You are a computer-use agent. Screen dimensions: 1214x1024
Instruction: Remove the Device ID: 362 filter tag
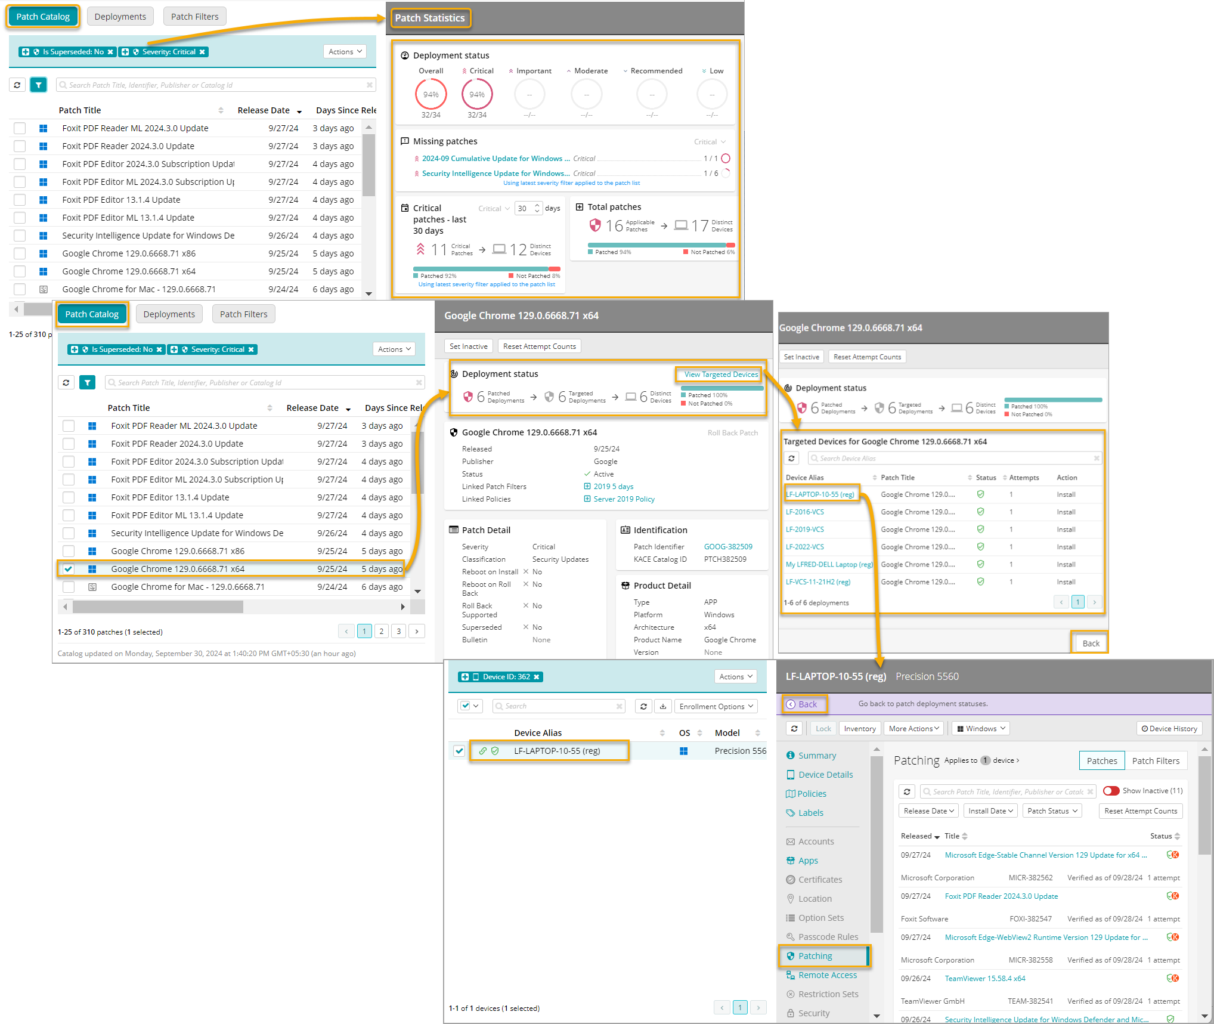point(537,677)
